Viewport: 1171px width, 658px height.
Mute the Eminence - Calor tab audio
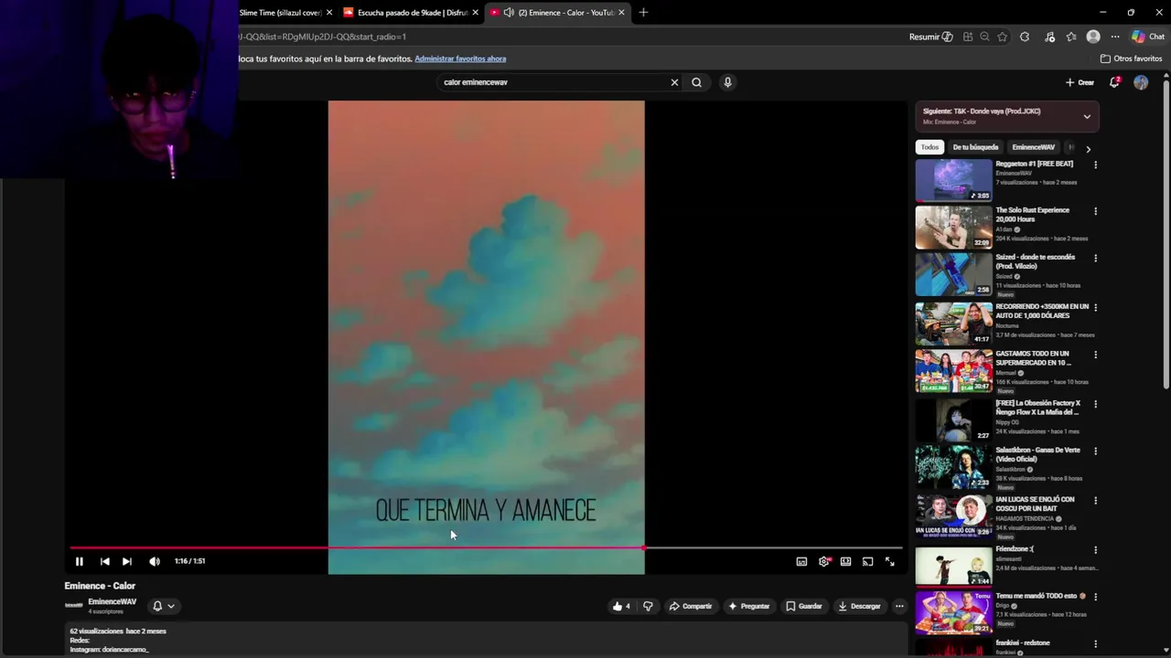click(x=509, y=13)
